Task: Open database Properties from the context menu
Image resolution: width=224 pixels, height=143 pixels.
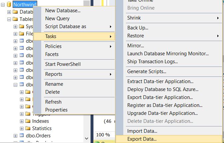Action: 74,110
